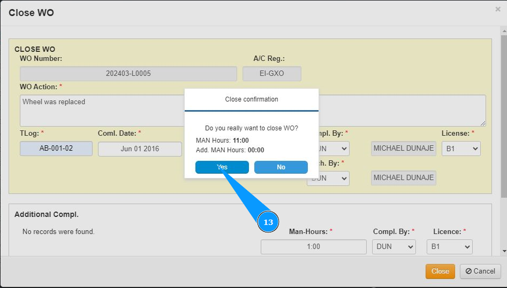Click 'Do you really want to close WO?' text
The image size is (507, 288).
click(x=252, y=128)
